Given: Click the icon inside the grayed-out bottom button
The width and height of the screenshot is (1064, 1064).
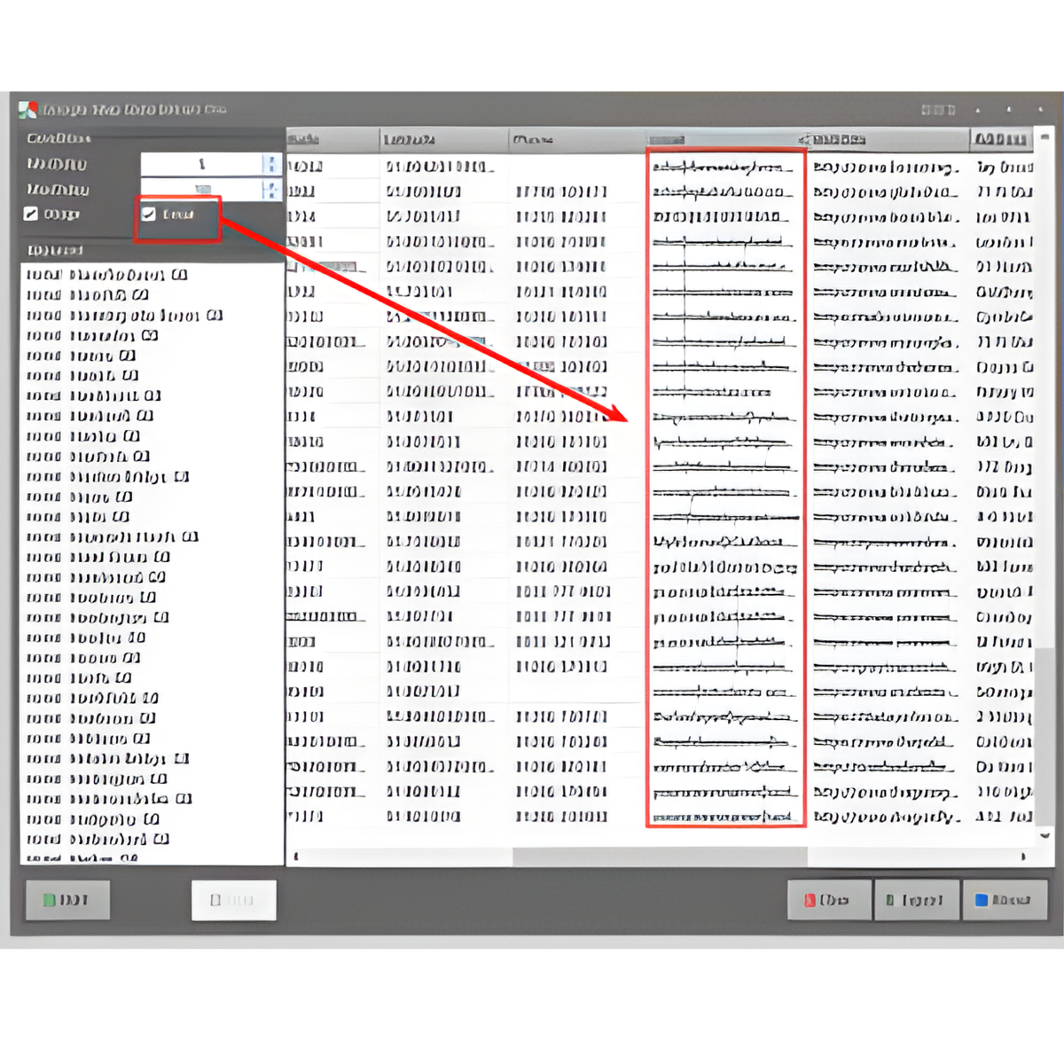Looking at the screenshot, I should 215,899.
